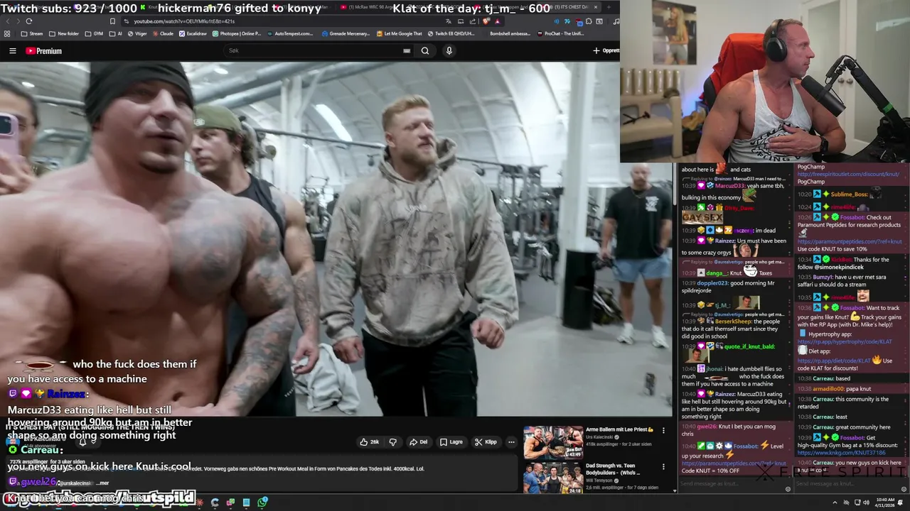Go forward with the browser forward arrow
The height and width of the screenshot is (511, 910).
18,21
